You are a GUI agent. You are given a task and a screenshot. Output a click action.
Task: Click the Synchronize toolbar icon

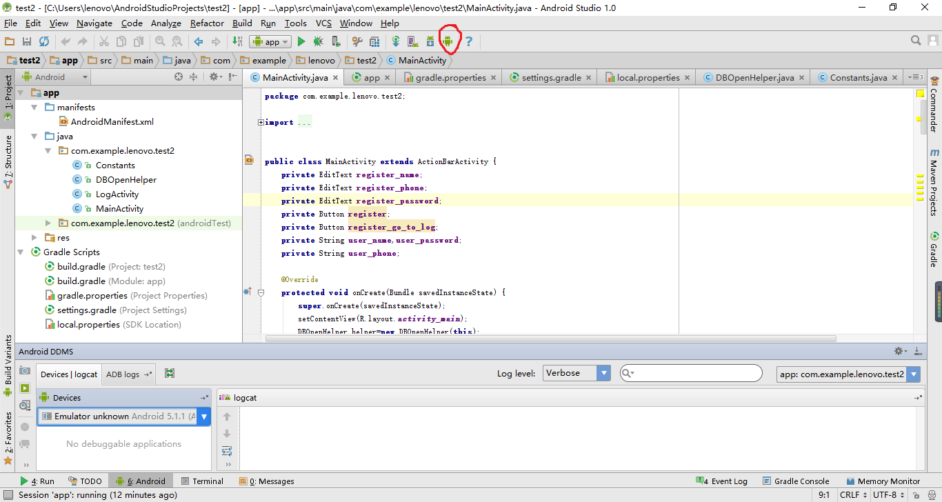coord(43,41)
